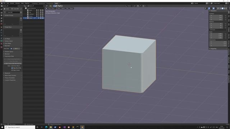230x129 pixels.
Task: Switch viewport shading to Wireframe
Action: 220,9
